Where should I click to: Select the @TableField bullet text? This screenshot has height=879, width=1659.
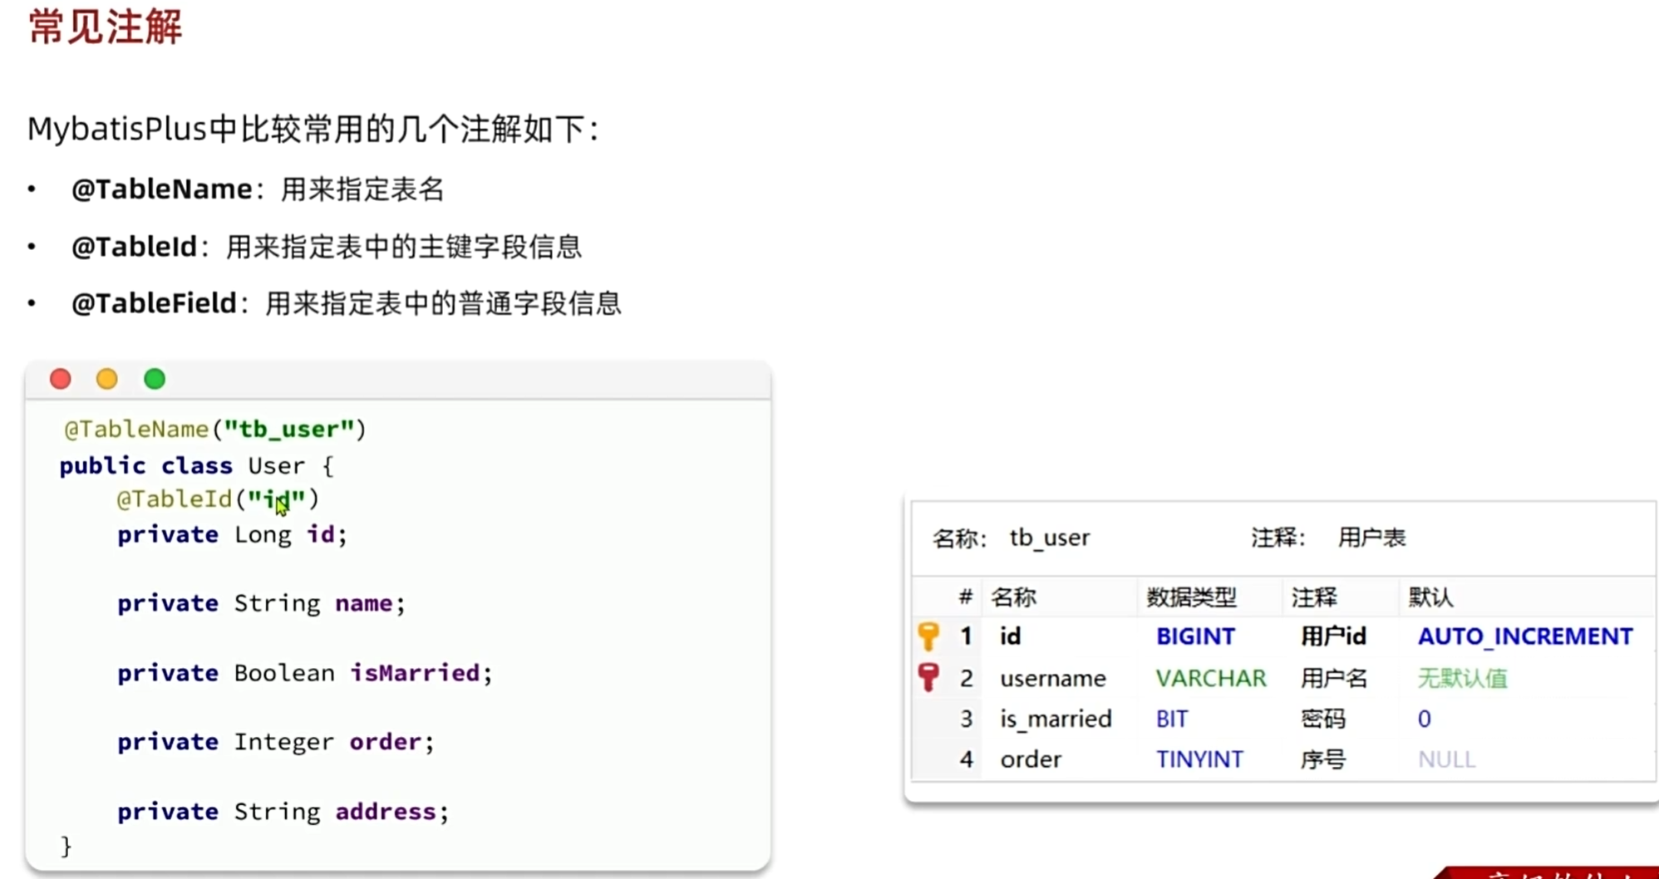[347, 303]
